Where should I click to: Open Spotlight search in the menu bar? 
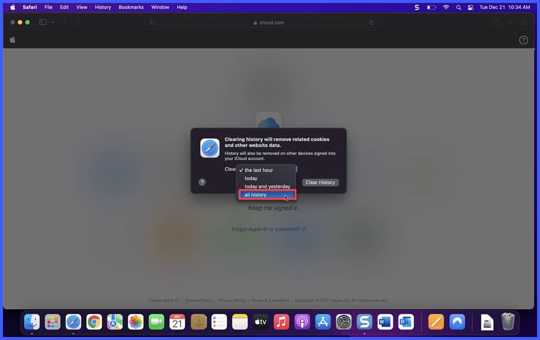pyautogui.click(x=458, y=7)
